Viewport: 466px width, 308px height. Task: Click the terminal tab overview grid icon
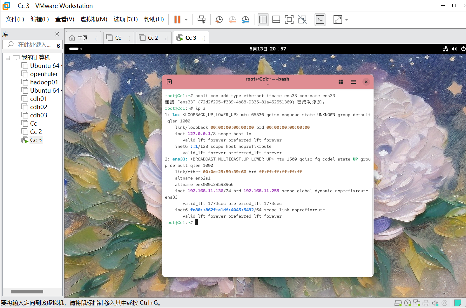(x=341, y=82)
